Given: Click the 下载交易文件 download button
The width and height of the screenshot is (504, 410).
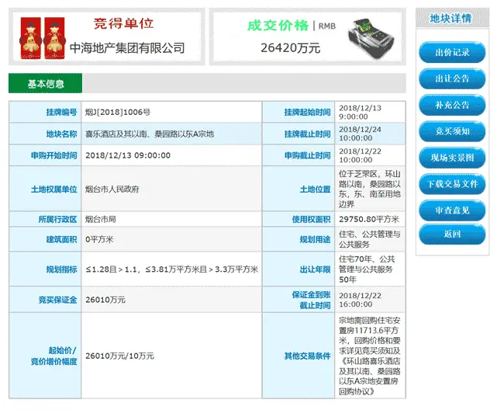Looking at the screenshot, I should click(452, 184).
